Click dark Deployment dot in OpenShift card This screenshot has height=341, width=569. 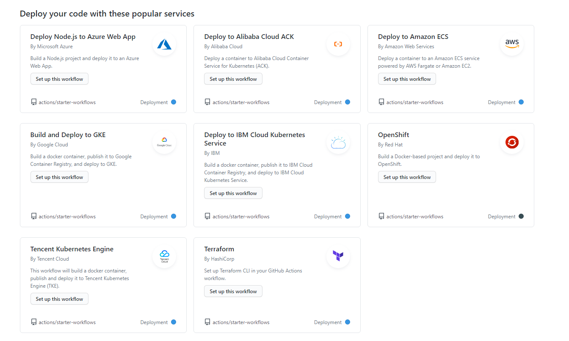click(x=521, y=216)
